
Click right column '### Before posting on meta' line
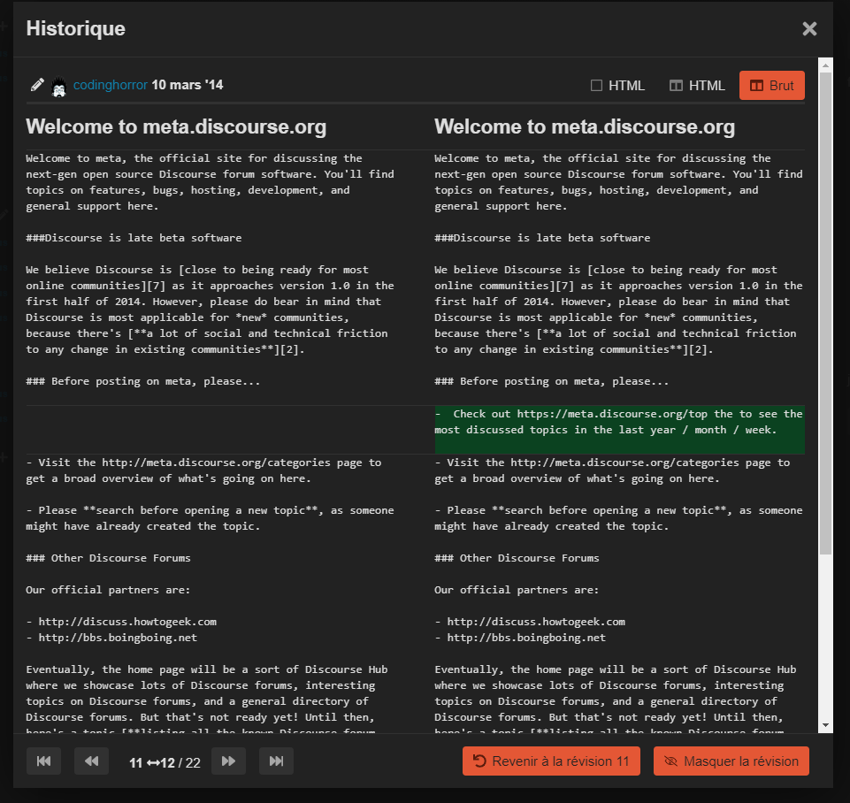coord(552,381)
